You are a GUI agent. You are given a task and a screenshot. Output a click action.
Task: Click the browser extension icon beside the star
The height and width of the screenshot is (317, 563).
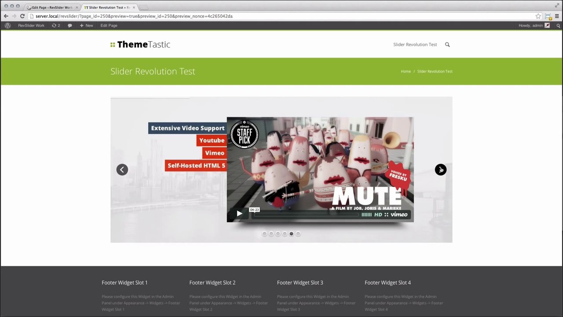pyautogui.click(x=548, y=16)
